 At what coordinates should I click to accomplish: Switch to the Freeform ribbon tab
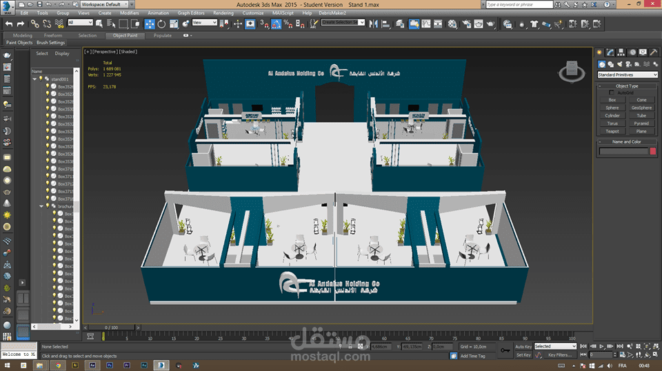53,35
